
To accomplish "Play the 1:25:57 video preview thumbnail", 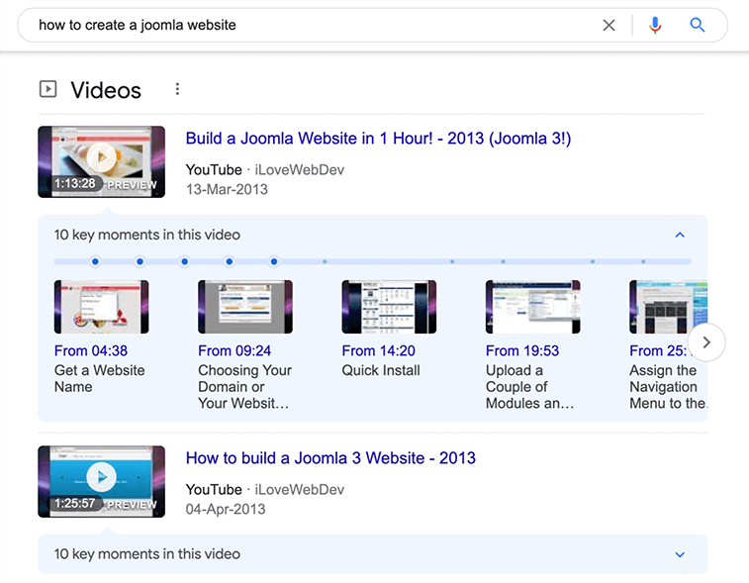I will [x=101, y=481].
